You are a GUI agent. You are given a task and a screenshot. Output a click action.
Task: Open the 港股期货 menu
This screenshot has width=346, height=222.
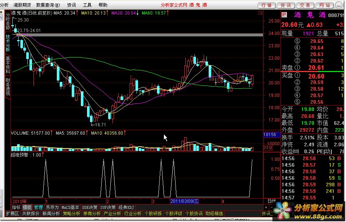[x=22, y=5]
